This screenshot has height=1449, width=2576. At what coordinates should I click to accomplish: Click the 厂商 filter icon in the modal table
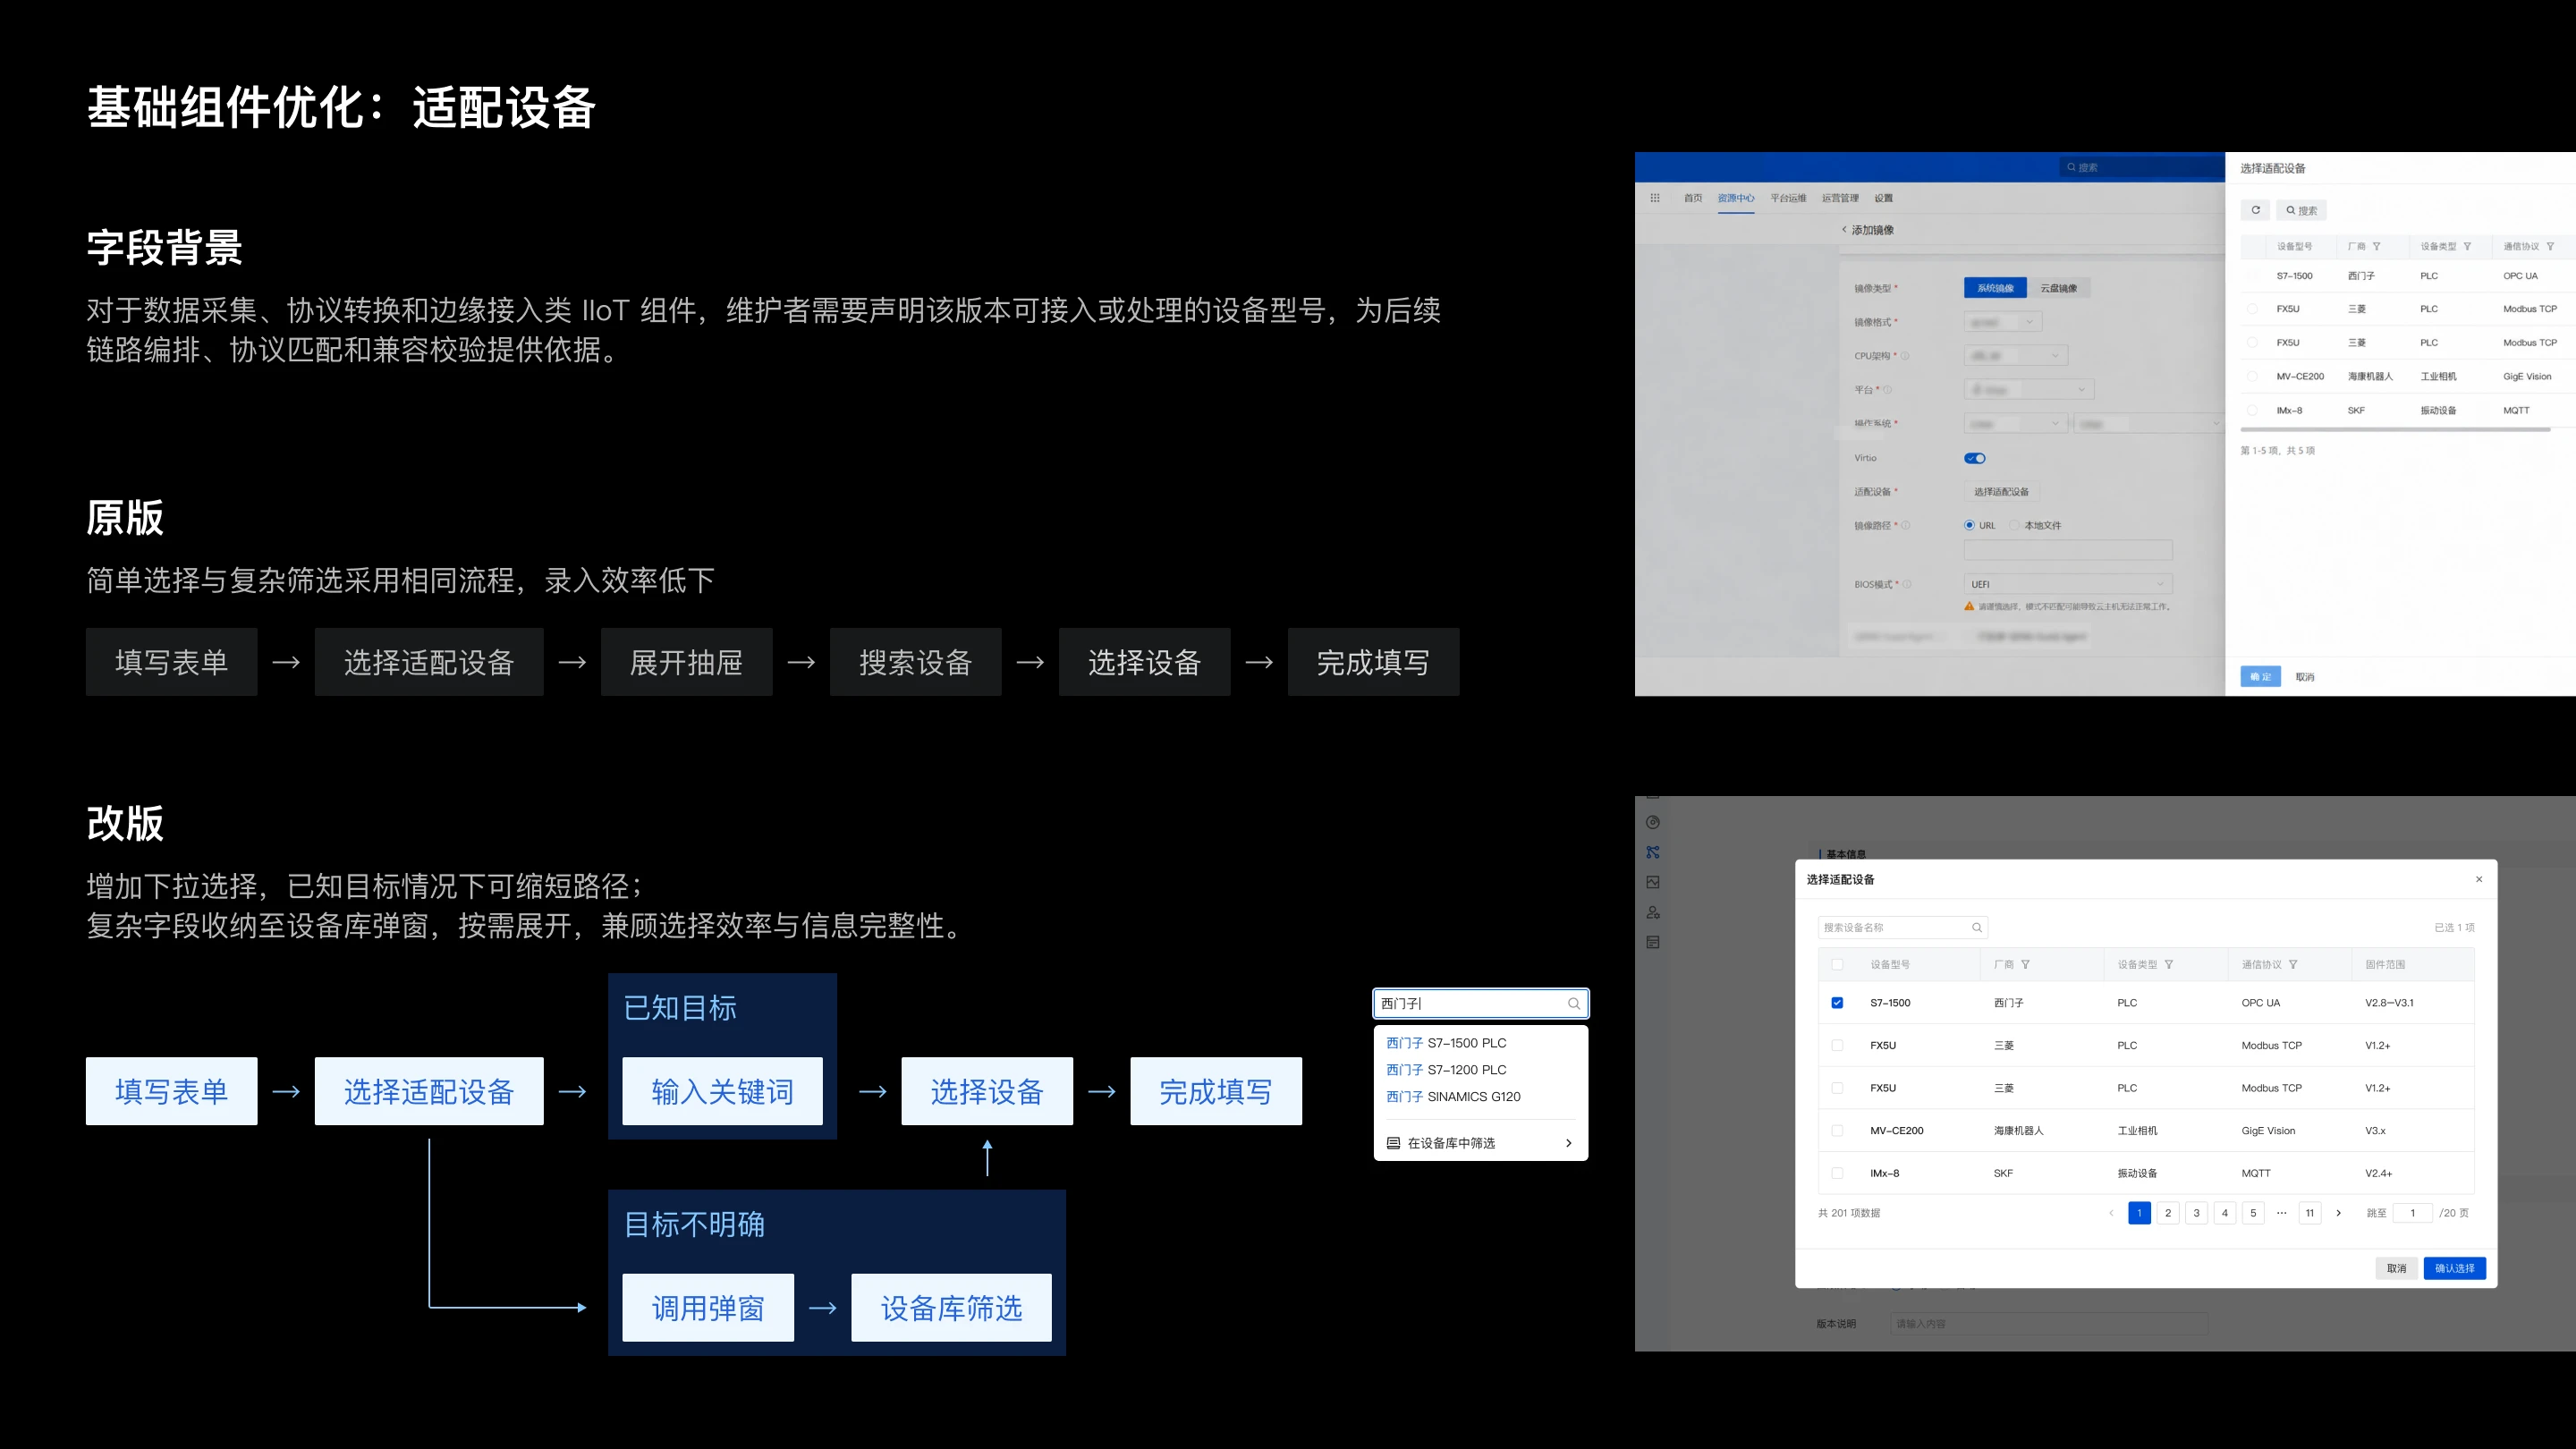pos(2025,965)
